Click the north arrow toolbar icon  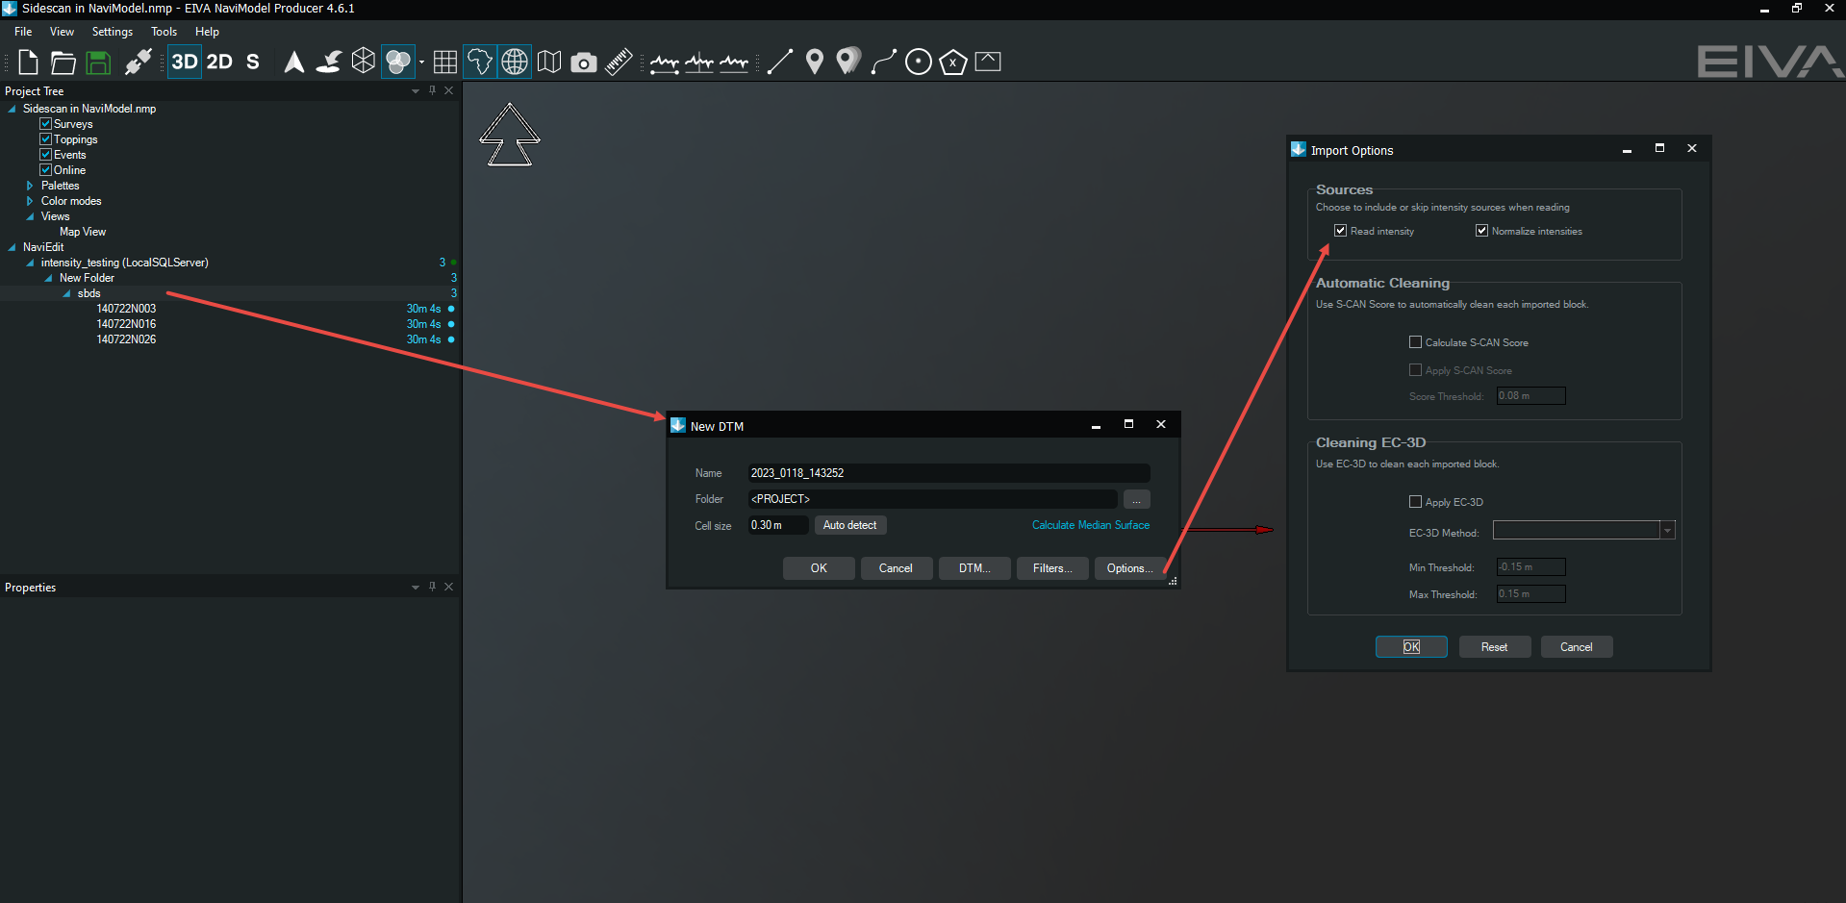tap(294, 63)
